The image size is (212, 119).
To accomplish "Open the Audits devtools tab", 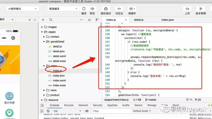I will (x=126, y=105).
